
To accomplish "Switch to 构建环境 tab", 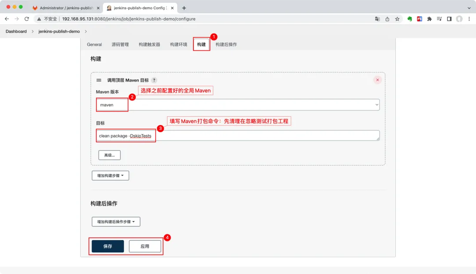I will [178, 44].
